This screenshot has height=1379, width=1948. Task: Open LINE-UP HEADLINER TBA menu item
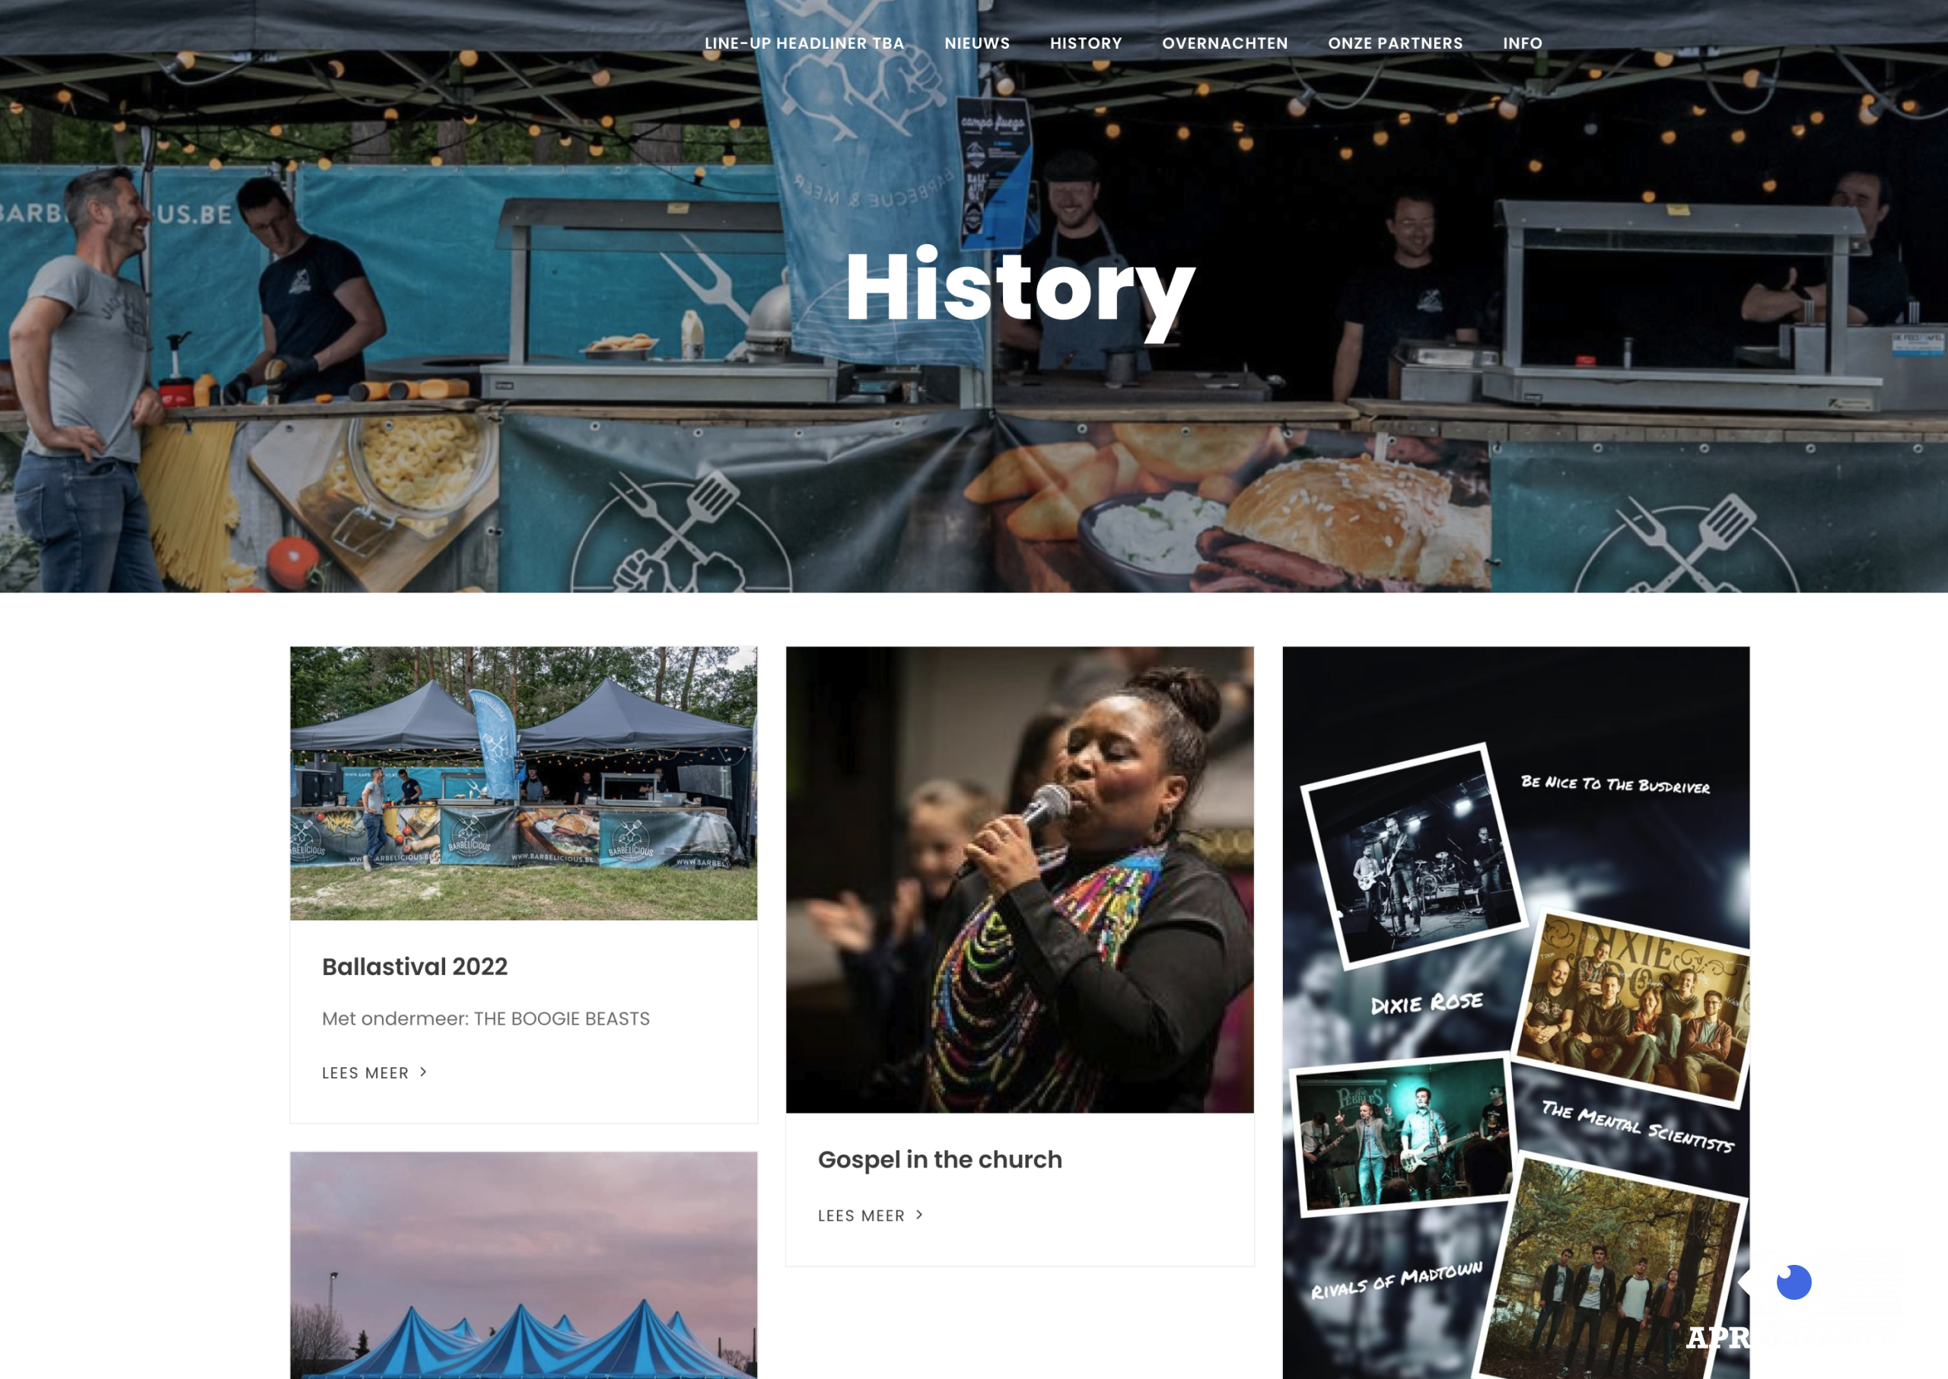804,43
